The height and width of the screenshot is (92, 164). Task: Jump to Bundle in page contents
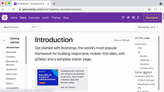143,56
